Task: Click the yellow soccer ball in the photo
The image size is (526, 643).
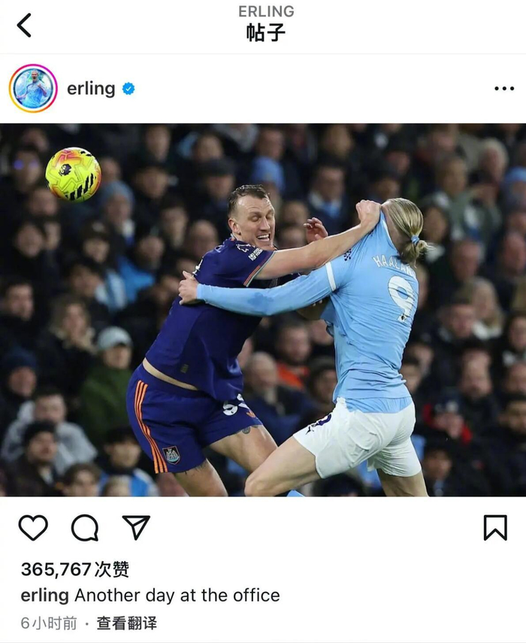Action: tap(73, 174)
